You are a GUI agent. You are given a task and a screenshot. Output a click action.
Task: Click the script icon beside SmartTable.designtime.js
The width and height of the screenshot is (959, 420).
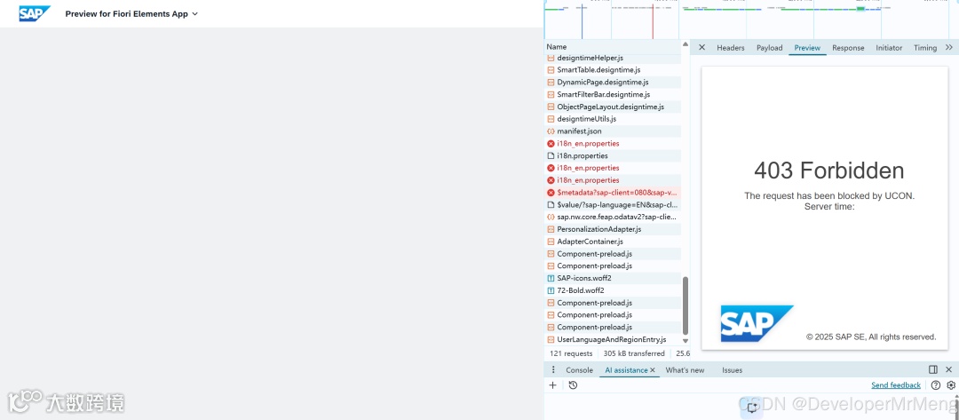click(x=551, y=70)
